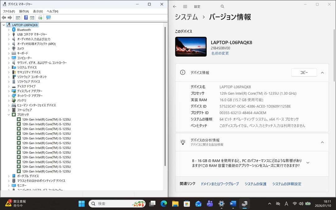Click the Properties icon in Device Manager toolbar
The width and height of the screenshot is (336, 210).
click(x=18, y=18)
